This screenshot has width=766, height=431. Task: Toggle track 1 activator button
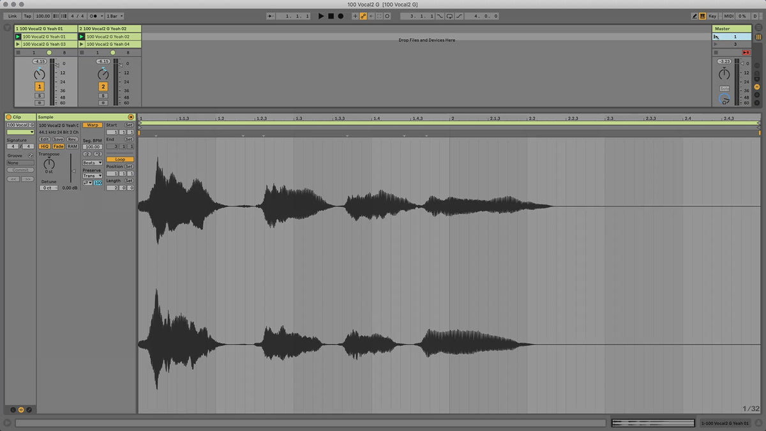40,86
